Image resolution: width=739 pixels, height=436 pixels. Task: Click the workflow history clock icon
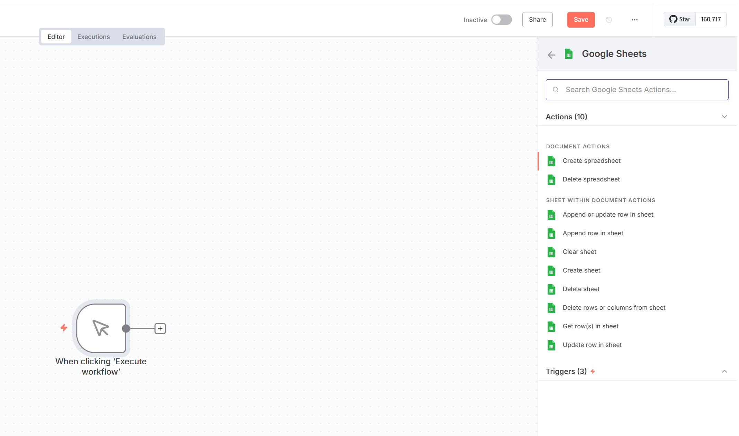(609, 20)
